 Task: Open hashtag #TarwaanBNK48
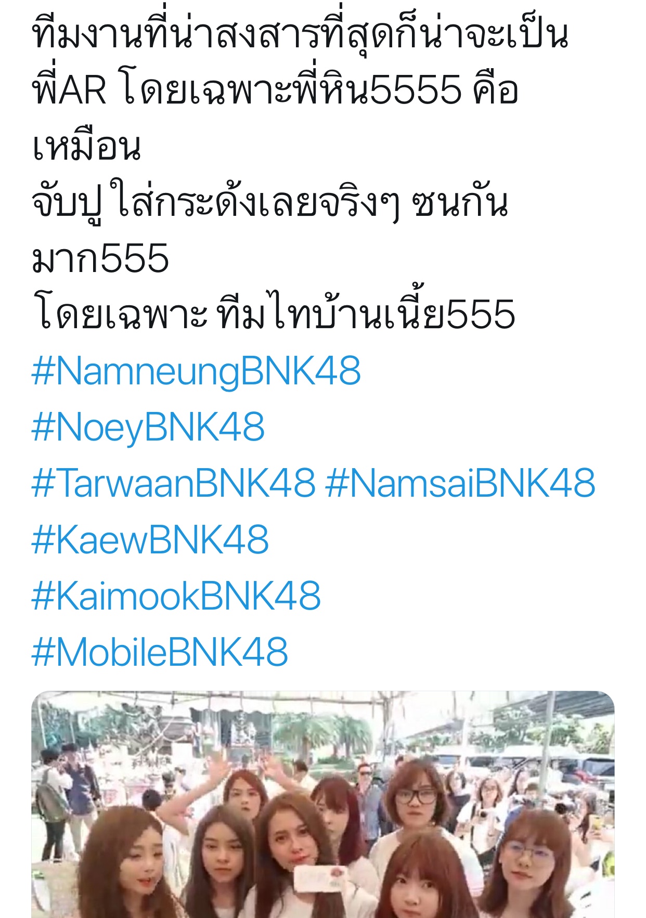coord(173,483)
